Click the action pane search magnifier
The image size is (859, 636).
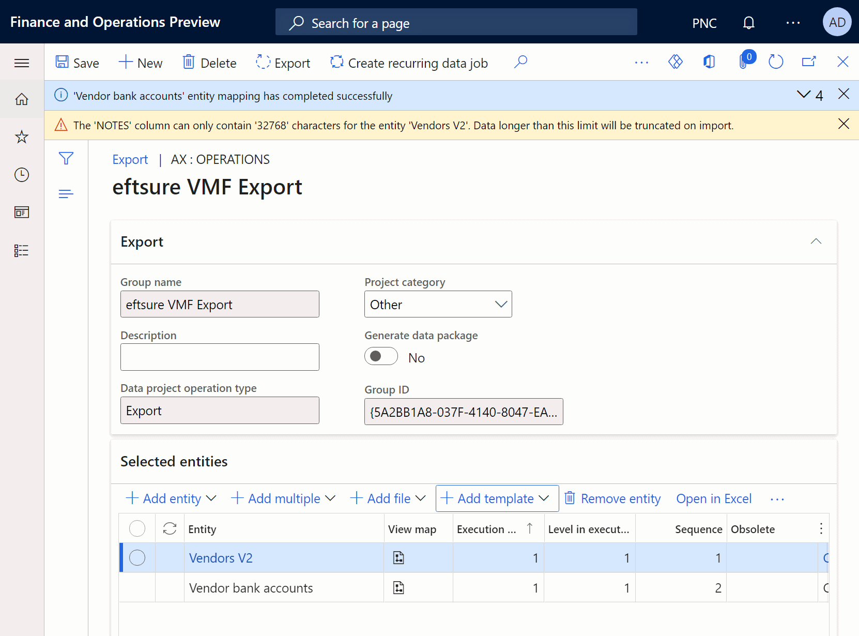521,62
